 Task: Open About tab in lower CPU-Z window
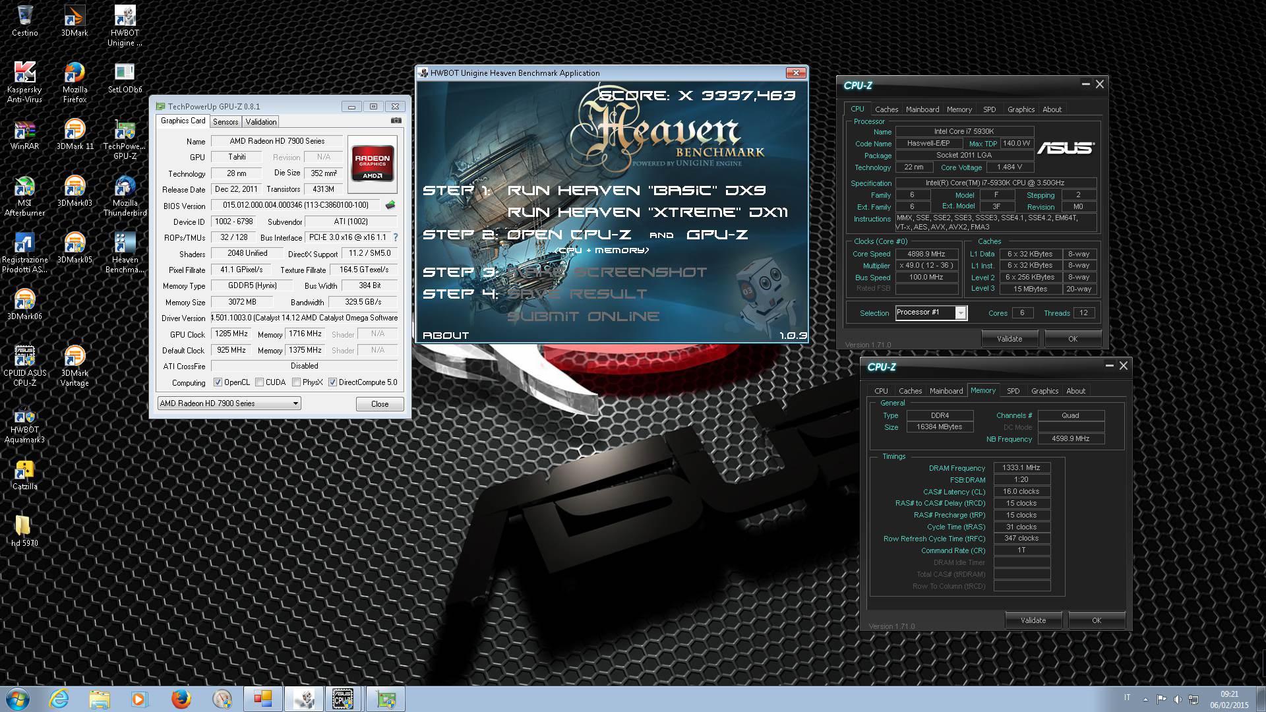click(x=1076, y=391)
